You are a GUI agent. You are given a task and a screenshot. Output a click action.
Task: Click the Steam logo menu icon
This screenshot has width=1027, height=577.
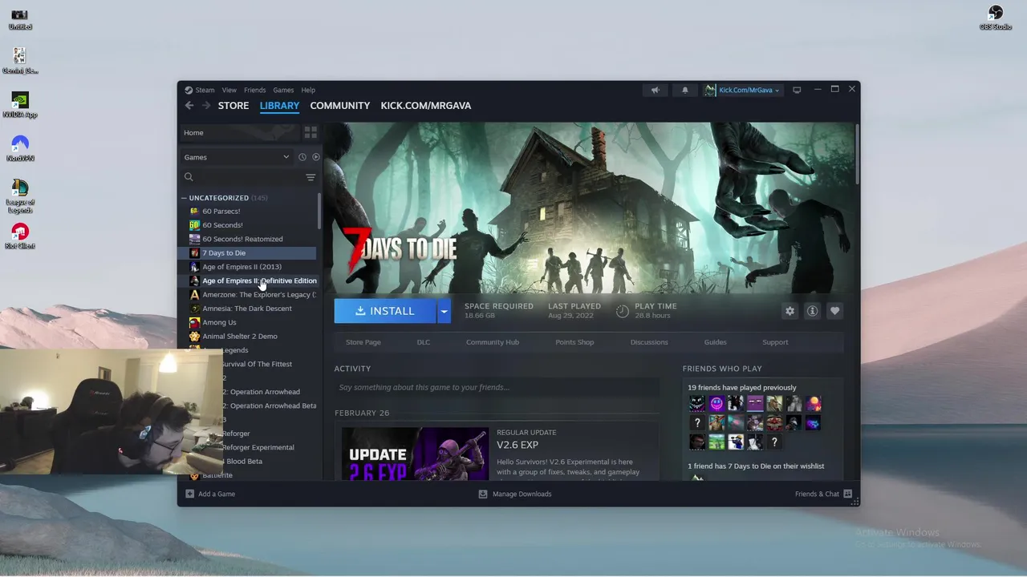(189, 90)
